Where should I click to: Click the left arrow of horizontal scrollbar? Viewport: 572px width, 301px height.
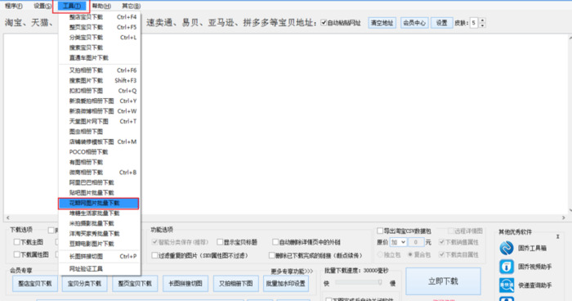tap(8, 218)
